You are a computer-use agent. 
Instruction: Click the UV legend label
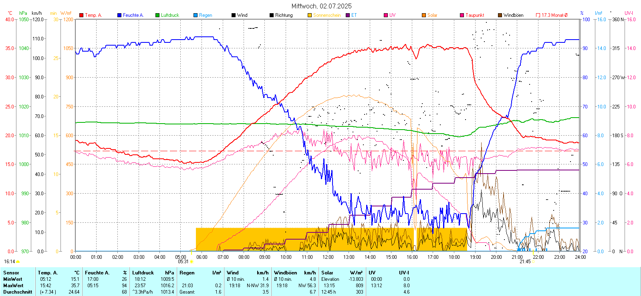click(392, 15)
